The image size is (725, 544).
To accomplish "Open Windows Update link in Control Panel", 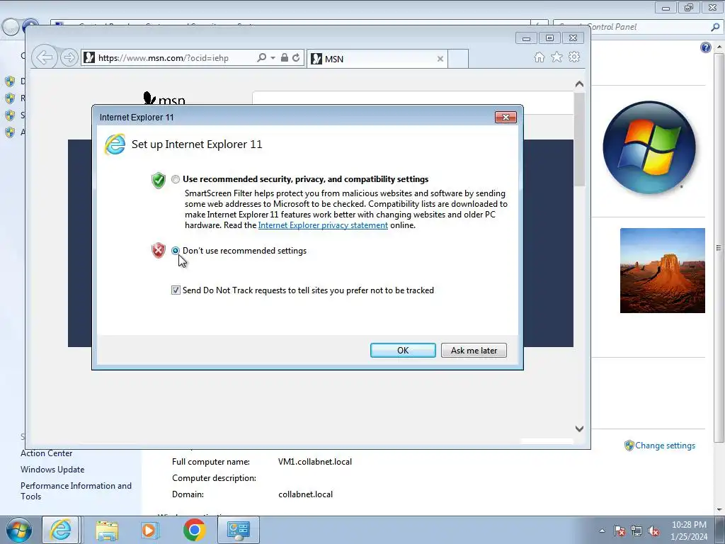I will point(52,470).
